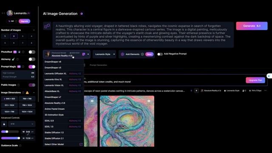Screen dimensions: 272x153
Task: Choose Absolute Reality v1.6 in list
Action: [x=63, y=103]
